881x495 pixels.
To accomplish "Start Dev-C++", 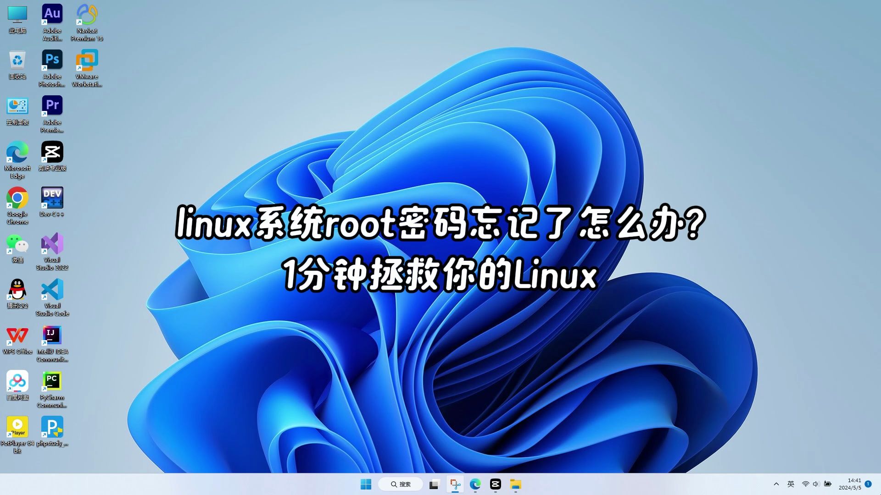I will tap(52, 198).
